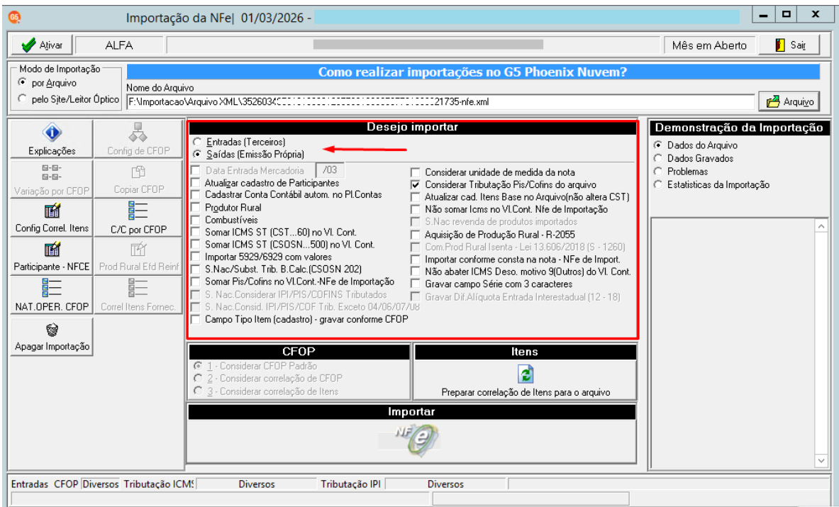The height and width of the screenshot is (507, 839).
Task: Click the scrollbar down arrow in demonstration panel
Action: click(x=821, y=460)
